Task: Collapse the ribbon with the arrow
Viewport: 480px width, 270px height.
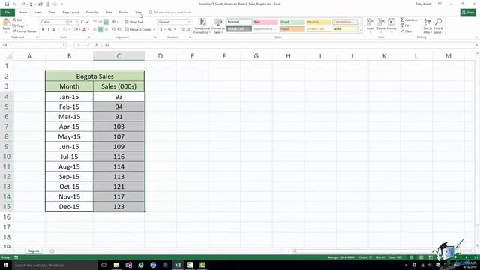Action: [x=476, y=37]
